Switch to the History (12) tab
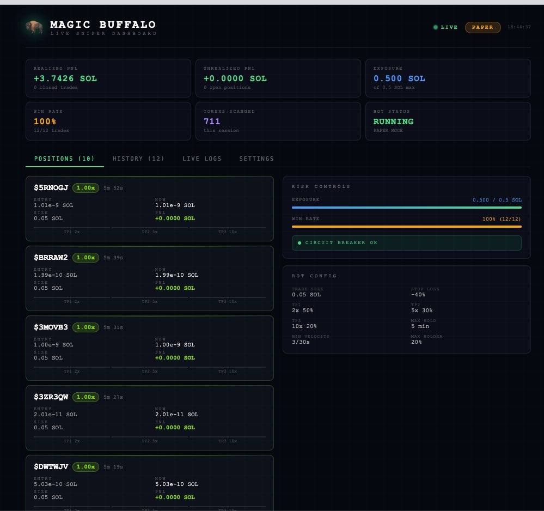Viewport: 544px width, 511px height. [x=138, y=159]
